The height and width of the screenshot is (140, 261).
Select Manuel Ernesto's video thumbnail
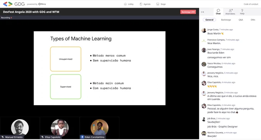[20, 128]
